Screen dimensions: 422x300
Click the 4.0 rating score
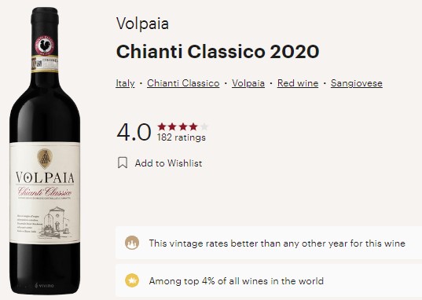pos(134,132)
